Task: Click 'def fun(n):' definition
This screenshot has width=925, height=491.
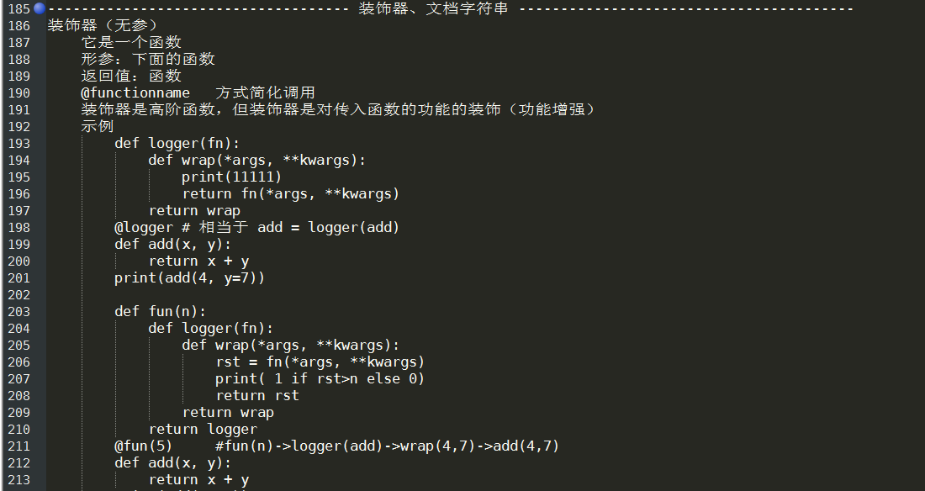Action: point(161,312)
